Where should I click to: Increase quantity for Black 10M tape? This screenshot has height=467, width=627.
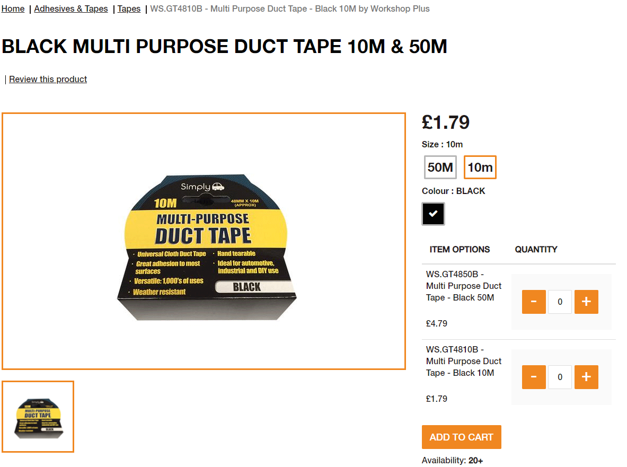[586, 377]
